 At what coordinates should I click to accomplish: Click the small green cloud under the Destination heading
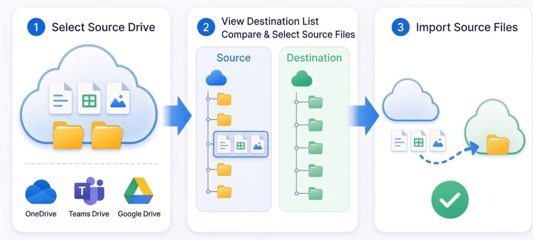point(302,78)
